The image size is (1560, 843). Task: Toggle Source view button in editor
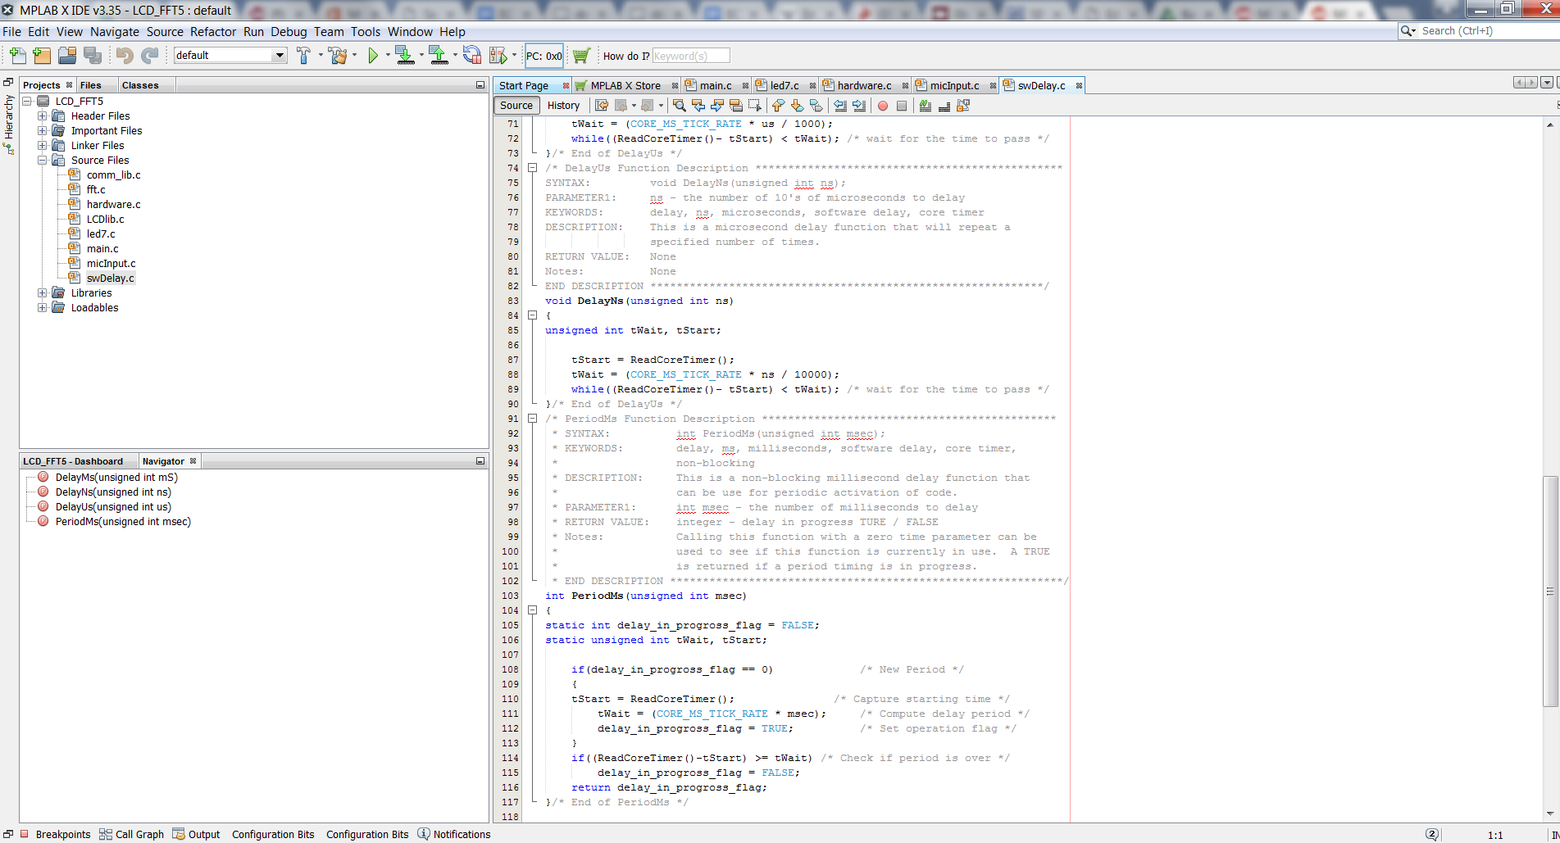coord(516,106)
